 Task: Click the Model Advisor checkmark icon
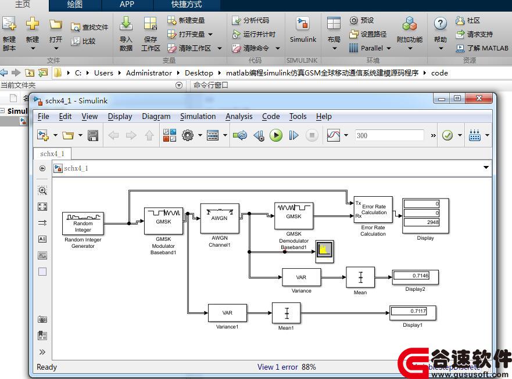(x=447, y=135)
